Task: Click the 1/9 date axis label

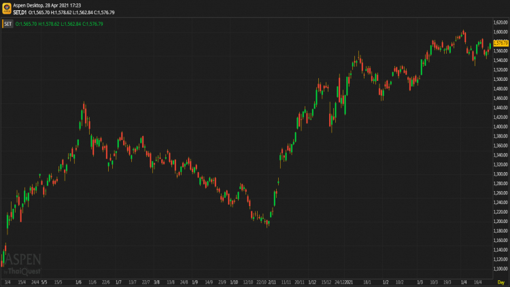Action: point(195,282)
